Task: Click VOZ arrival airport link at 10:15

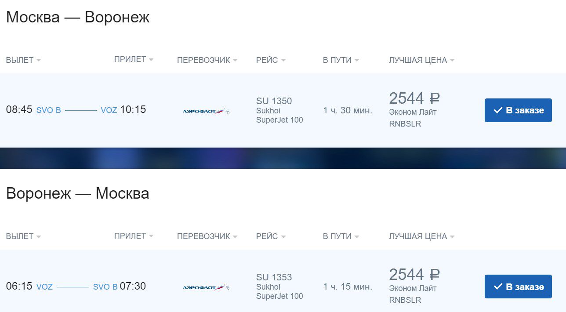Action: click(109, 110)
